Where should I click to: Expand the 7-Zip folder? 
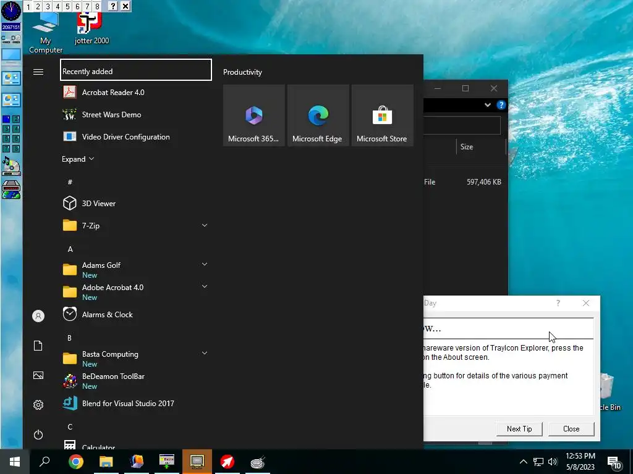pyautogui.click(x=204, y=225)
